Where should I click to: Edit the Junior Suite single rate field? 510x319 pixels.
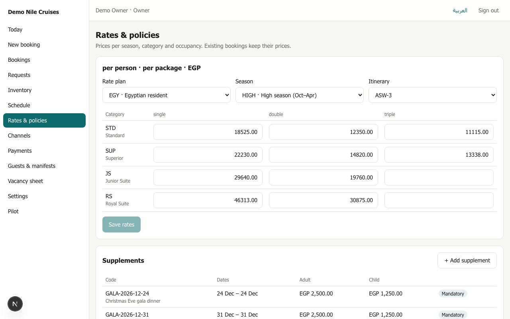208,177
